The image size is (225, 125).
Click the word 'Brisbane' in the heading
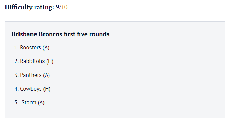point(25,34)
